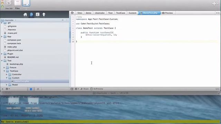This screenshot has width=221, height=124.
Task: Click the class DemoTest code line
Action: (x=96, y=28)
